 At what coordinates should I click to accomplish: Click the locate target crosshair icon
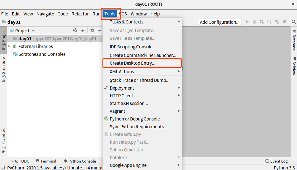point(75,30)
